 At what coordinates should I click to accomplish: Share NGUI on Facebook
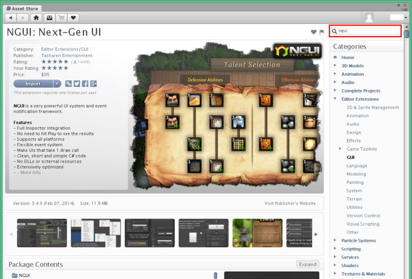click(x=85, y=83)
